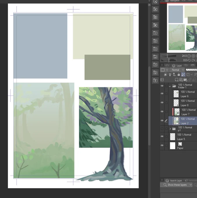Click the folder icon with page layout
Image resolution: width=197 pixels, height=198 pixels.
click(x=155, y=41)
